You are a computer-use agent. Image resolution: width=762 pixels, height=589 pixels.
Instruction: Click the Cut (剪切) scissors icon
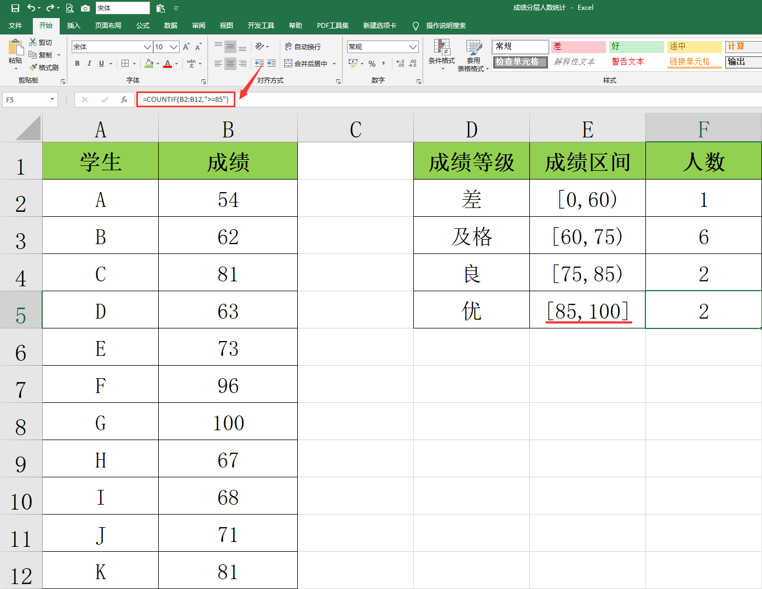33,42
